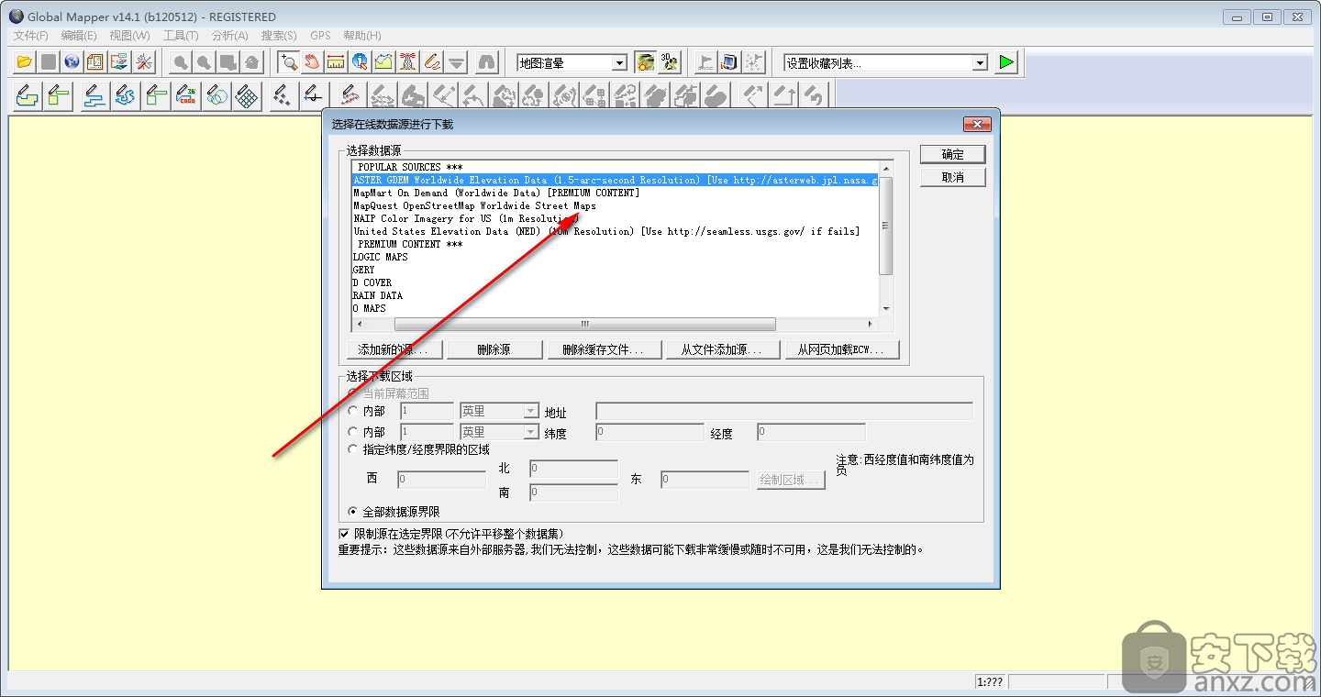This screenshot has height=697, width=1321.
Task: Select the Pan hand tool
Action: tap(313, 62)
